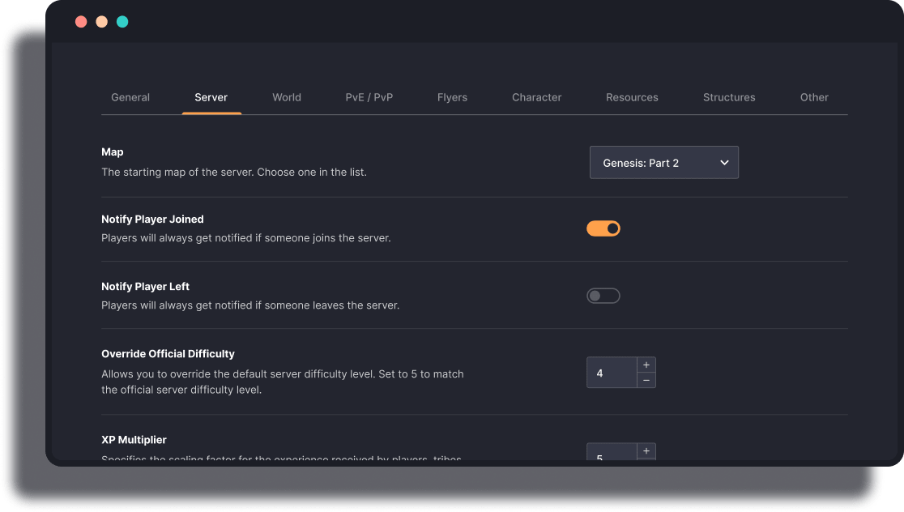Select the XP Multiplier input field
The width and height of the screenshot is (904, 512).
click(612, 455)
